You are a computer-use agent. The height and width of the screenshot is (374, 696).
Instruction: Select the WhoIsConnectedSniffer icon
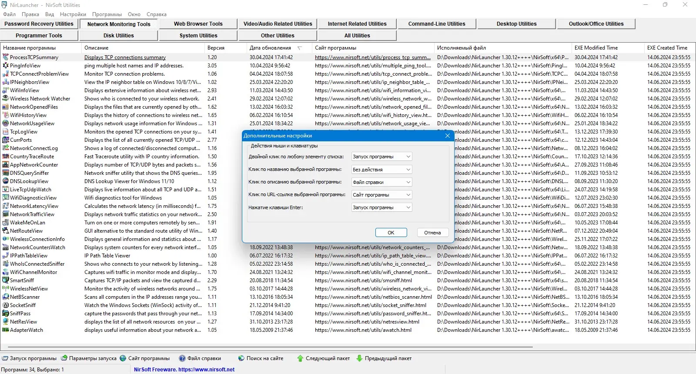coord(5,264)
